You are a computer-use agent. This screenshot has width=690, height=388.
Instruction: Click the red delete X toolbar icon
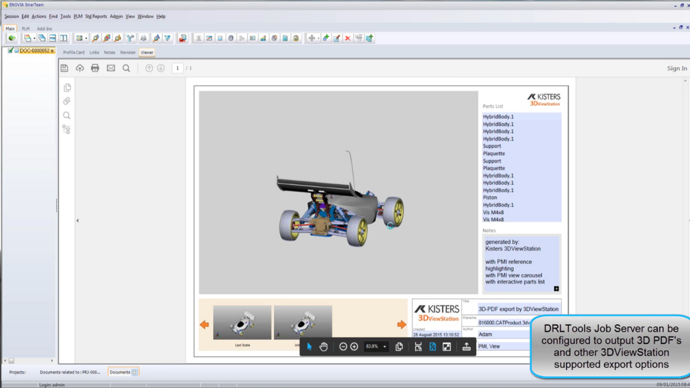tap(348, 38)
